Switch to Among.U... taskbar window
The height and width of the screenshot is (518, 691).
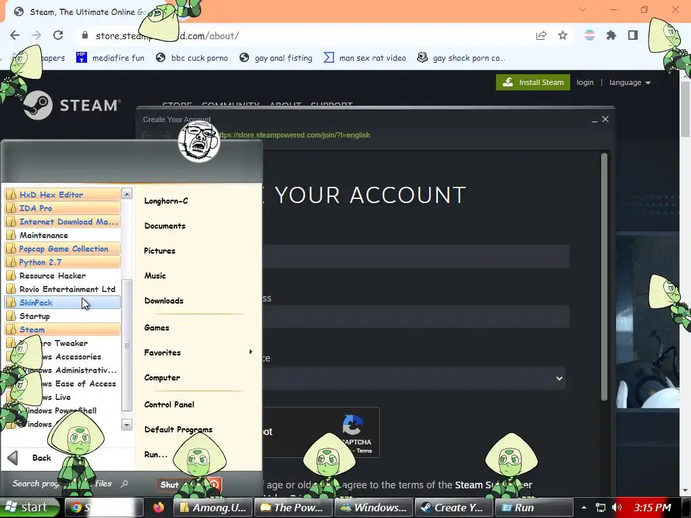pos(213,507)
